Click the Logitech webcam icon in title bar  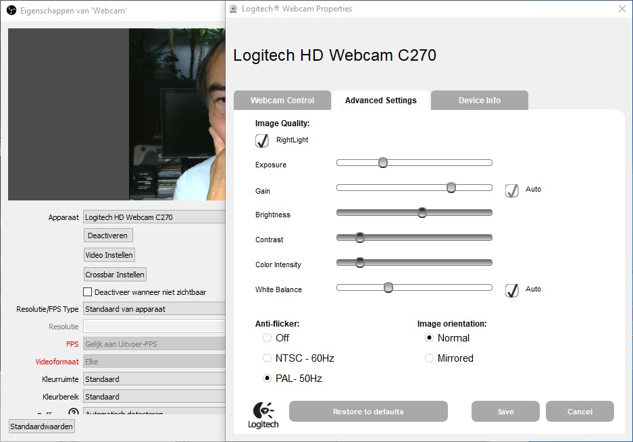click(x=233, y=9)
